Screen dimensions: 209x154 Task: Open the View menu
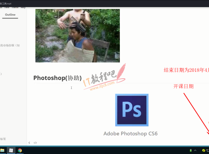(x=7, y=7)
